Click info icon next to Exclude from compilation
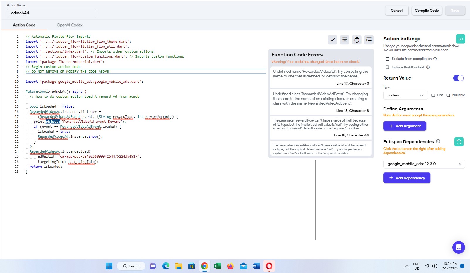This screenshot has height=273, width=470. (x=435, y=59)
